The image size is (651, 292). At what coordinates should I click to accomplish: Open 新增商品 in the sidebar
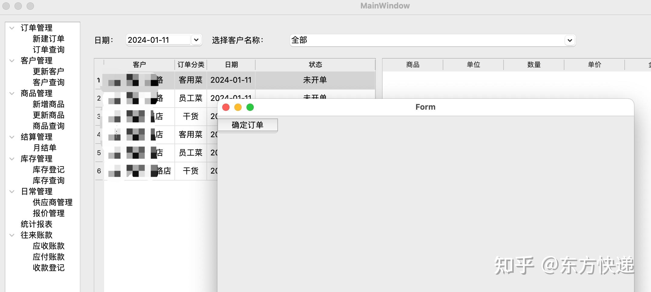(48, 104)
